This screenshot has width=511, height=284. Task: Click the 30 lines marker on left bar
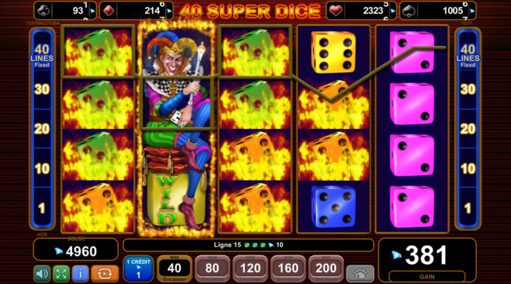[42, 89]
